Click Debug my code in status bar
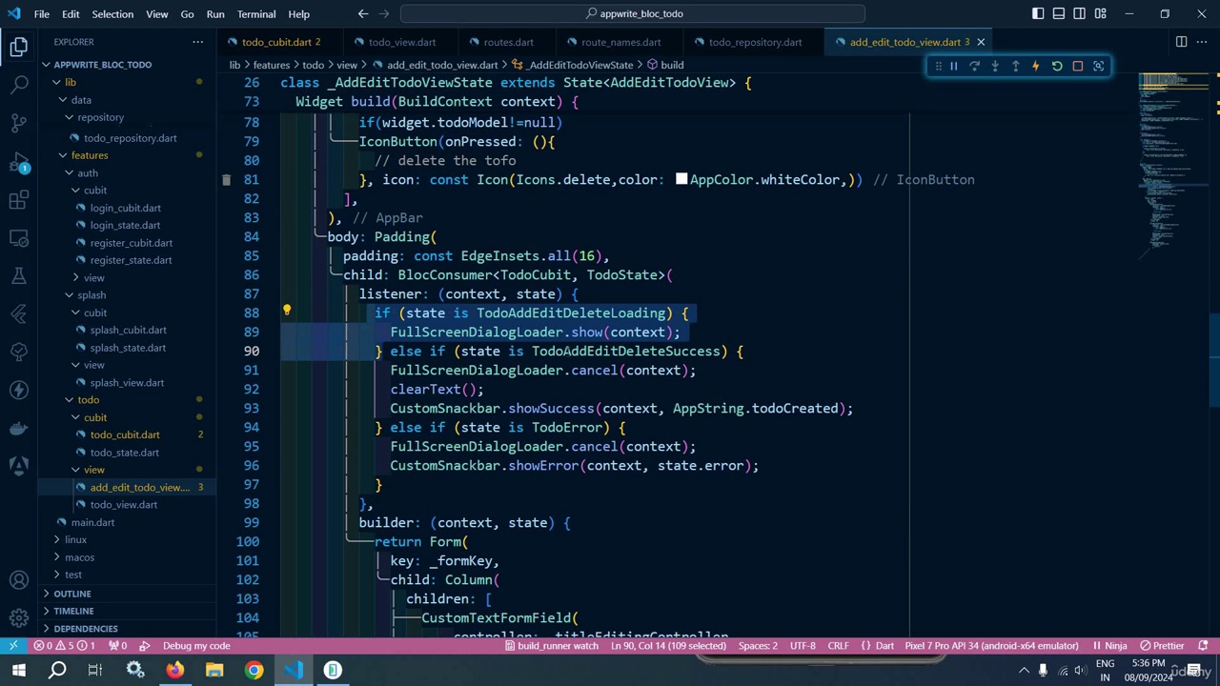The height and width of the screenshot is (686, 1220). coord(196,646)
